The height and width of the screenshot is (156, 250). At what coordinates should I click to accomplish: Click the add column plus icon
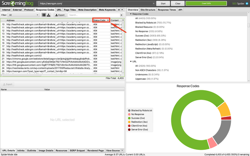(123, 20)
